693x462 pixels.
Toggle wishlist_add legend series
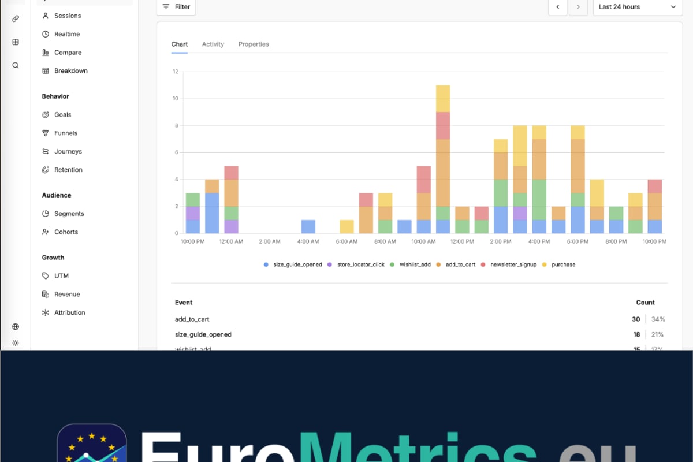pos(410,264)
